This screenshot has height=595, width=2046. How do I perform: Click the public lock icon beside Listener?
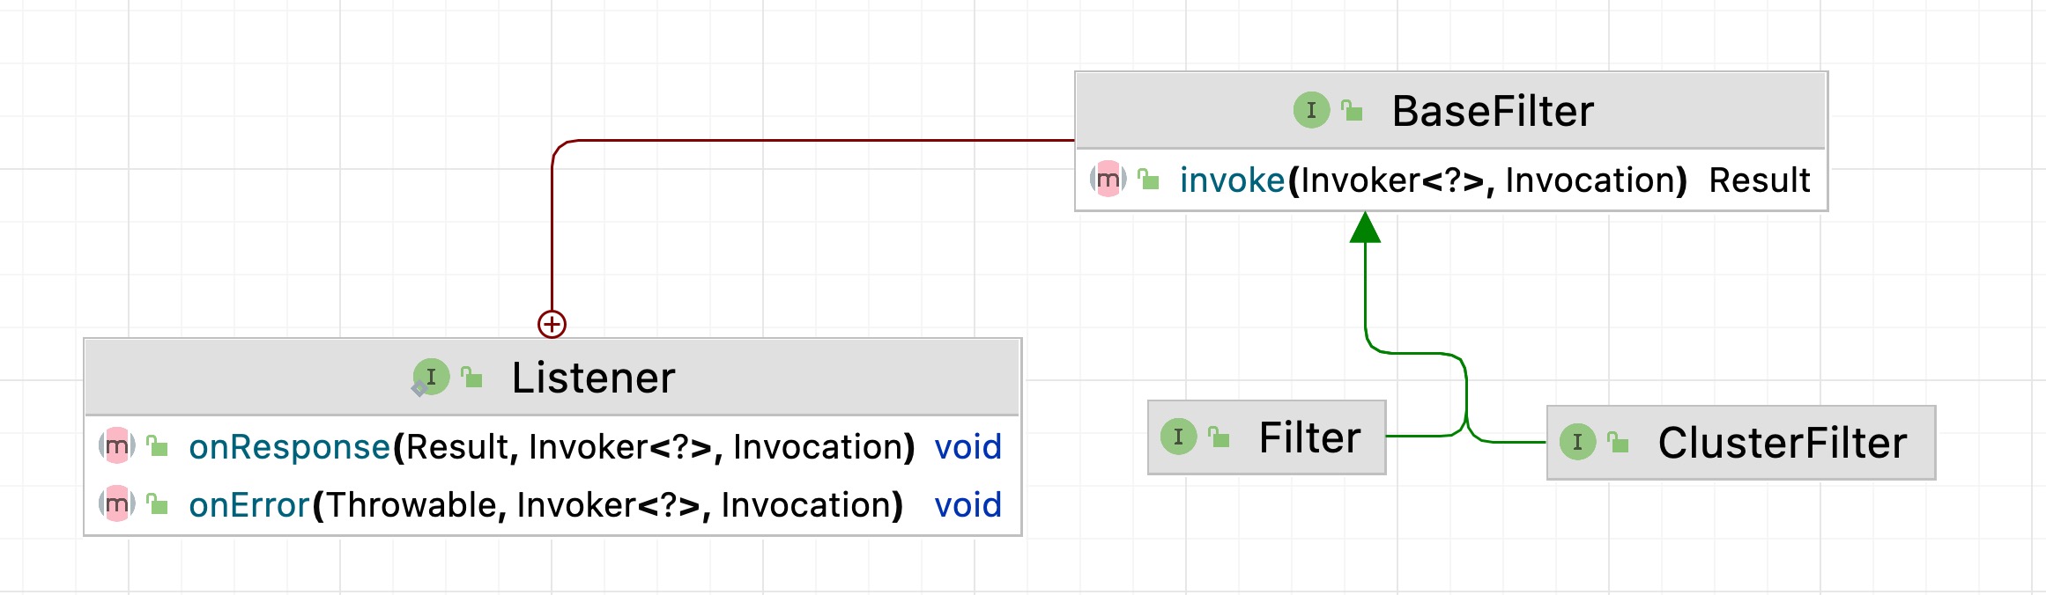[x=472, y=378]
